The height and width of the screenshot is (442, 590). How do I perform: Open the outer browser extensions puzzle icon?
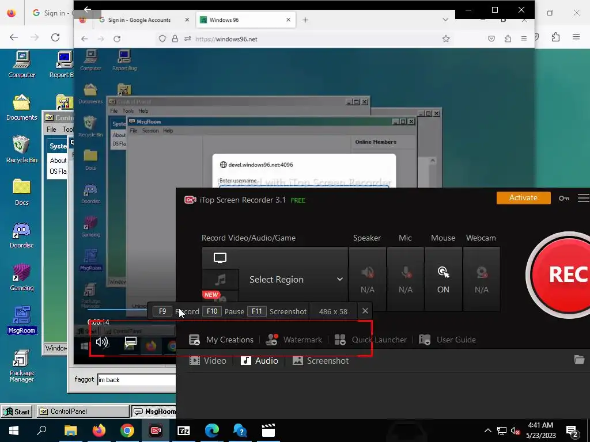[555, 37]
